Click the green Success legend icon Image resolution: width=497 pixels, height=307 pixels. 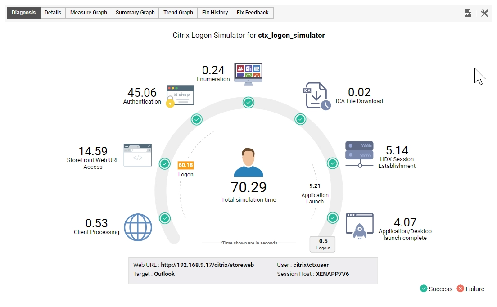[424, 288]
